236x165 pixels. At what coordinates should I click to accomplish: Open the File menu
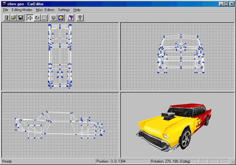click(6, 10)
